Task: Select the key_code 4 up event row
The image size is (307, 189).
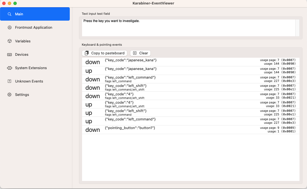Action: click(x=191, y=104)
